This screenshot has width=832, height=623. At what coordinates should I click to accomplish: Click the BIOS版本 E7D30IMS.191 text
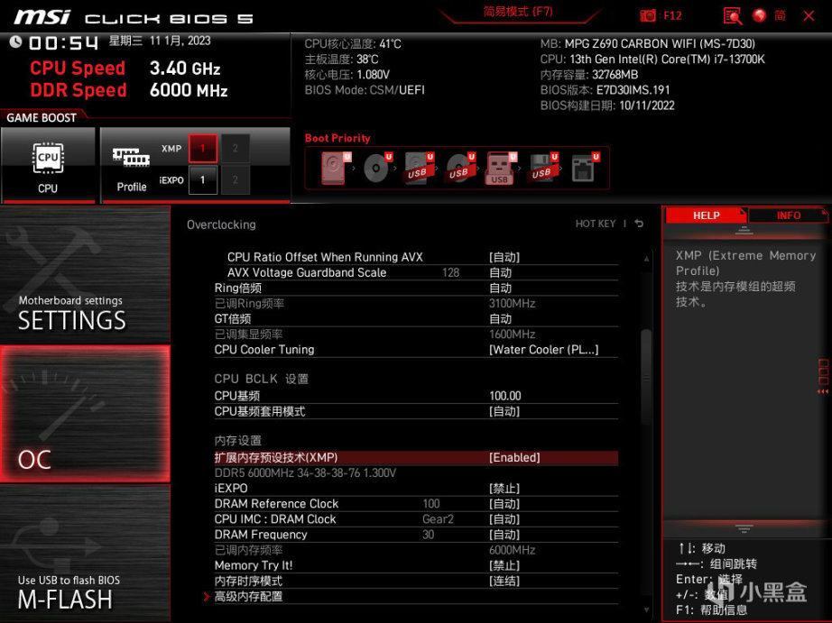click(x=605, y=90)
